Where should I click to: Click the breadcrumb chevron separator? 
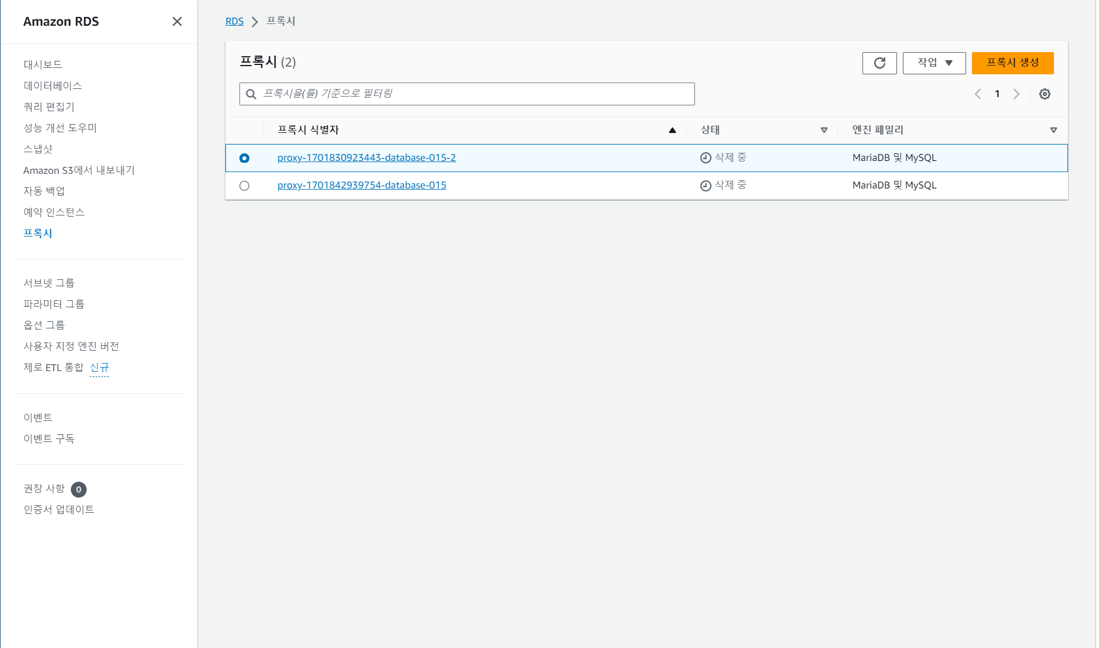tap(255, 22)
